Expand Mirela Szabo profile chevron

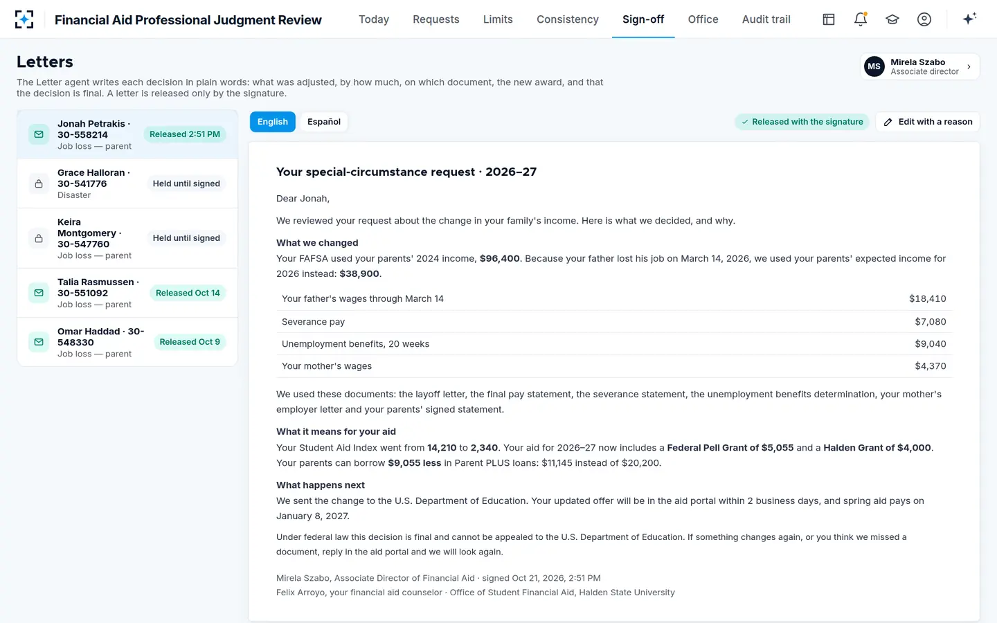[969, 66]
